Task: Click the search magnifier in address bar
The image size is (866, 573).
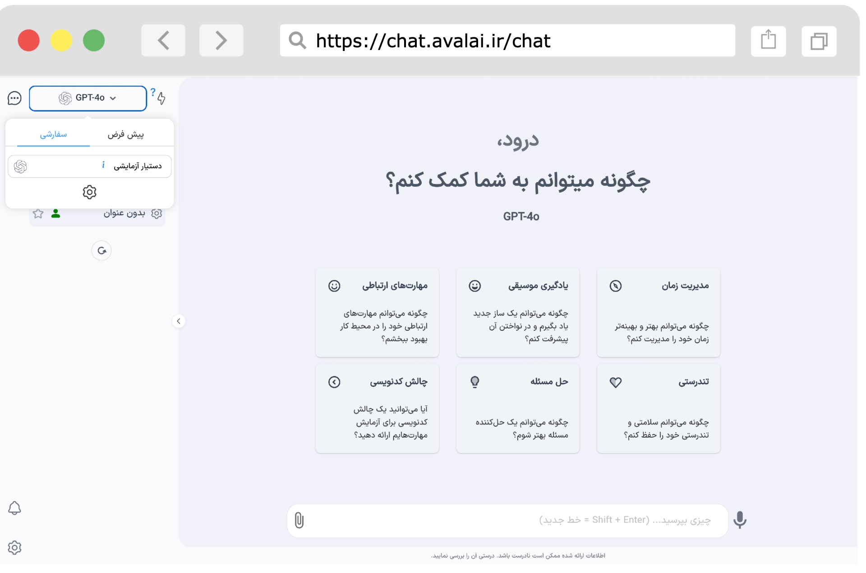Action: (298, 41)
